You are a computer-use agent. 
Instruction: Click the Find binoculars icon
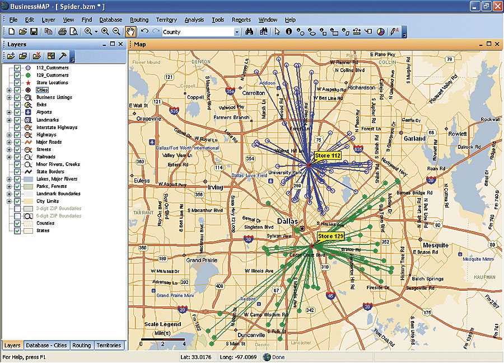pyautogui.click(x=250, y=32)
